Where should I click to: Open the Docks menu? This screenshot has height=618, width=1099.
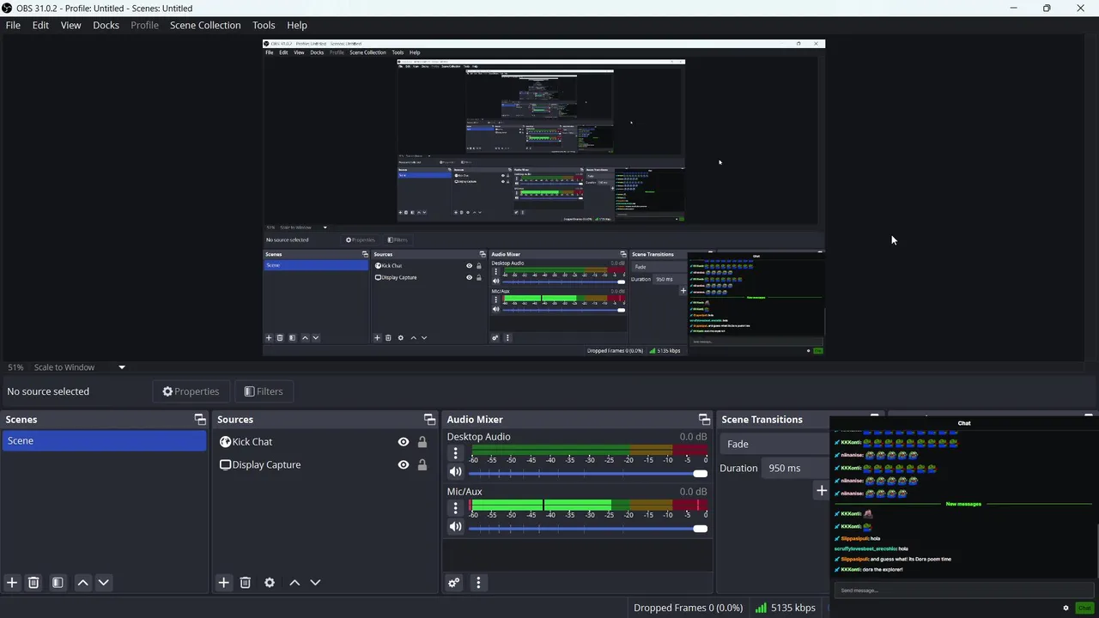coord(106,25)
